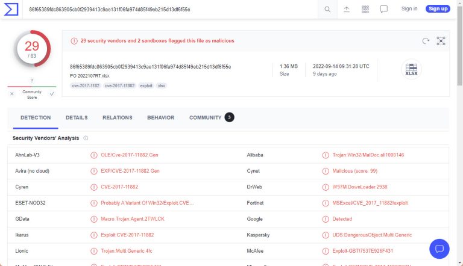The width and height of the screenshot is (463, 266).
Task: Open the comments speech bubble icon in header
Action: (x=384, y=10)
